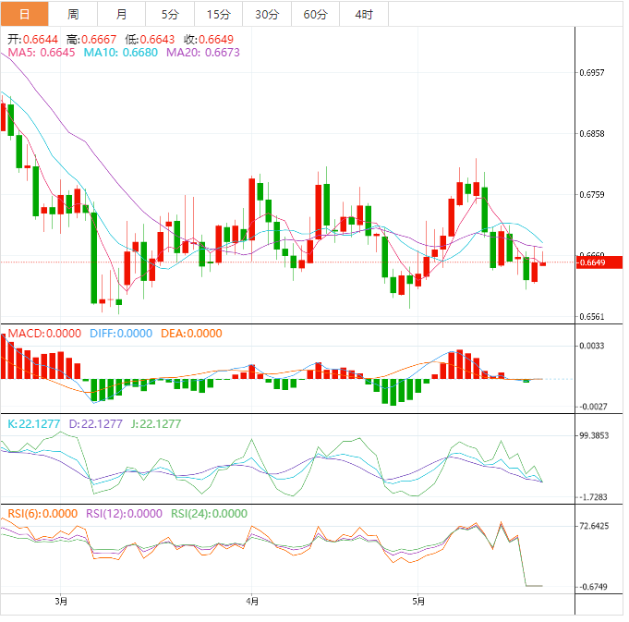This screenshot has height=622, width=629.
Task: Click the DEA value label
Action: click(x=191, y=334)
